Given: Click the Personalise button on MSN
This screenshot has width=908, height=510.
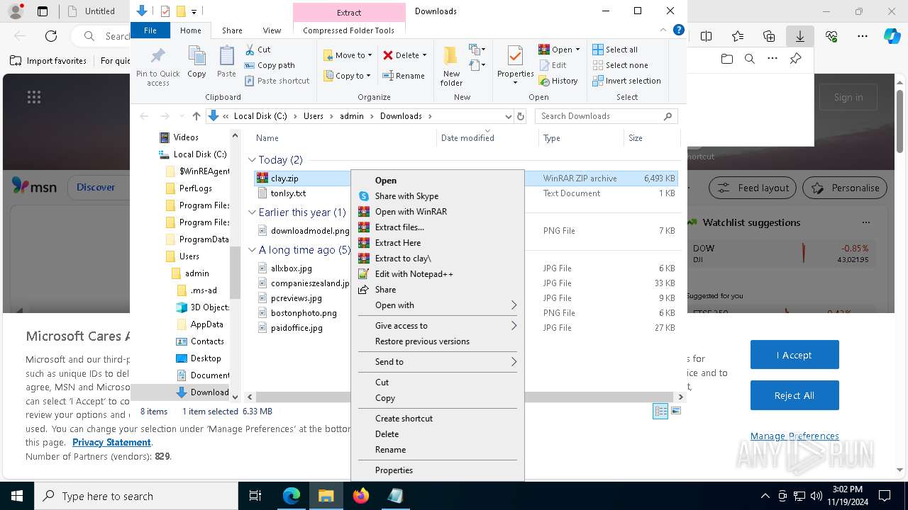Looking at the screenshot, I should click(846, 188).
